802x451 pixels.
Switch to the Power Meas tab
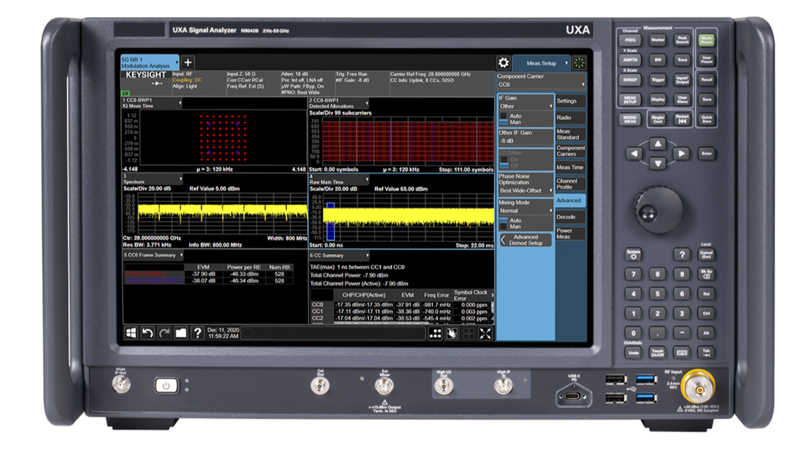point(570,234)
